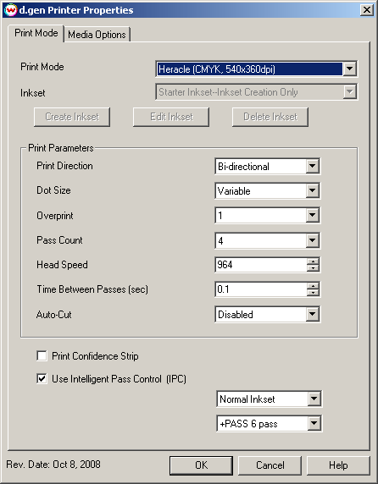
Task: Close the Printer Properties dialog
Action: 367,10
